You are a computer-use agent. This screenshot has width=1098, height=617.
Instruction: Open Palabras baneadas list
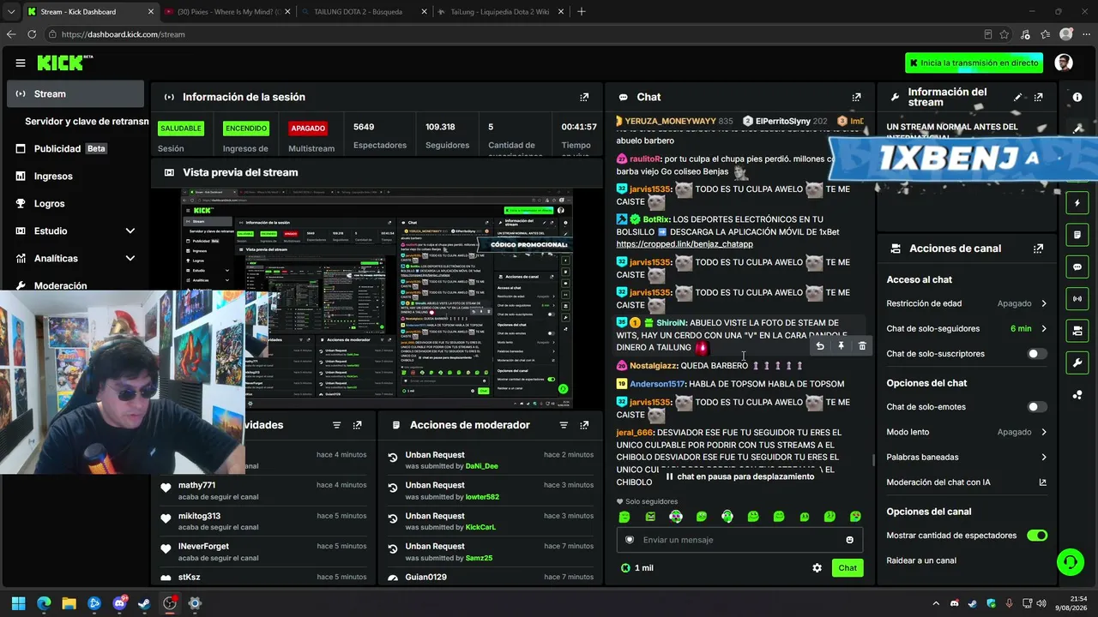tap(967, 458)
